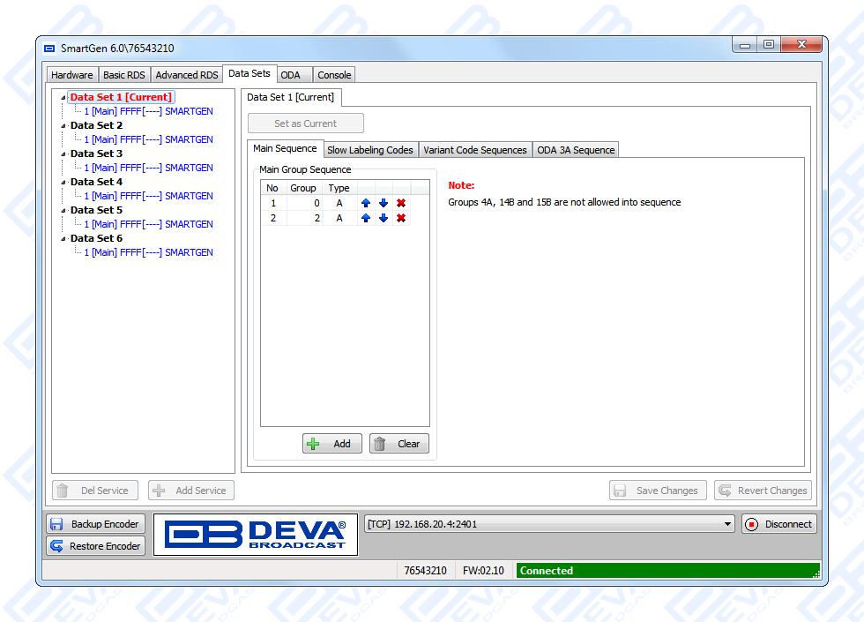This screenshot has height=622, width=864.
Task: Select Data Set 6 in tree
Action: (96, 238)
